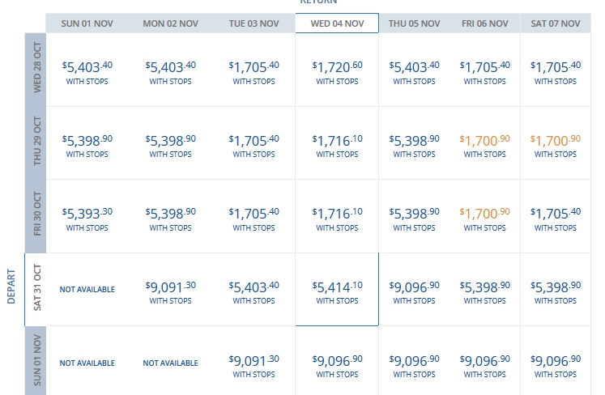The image size is (605, 395).
Task: Select $9,096.90 fare, Sat 31 Oct, Thu return
Action: [x=414, y=291]
